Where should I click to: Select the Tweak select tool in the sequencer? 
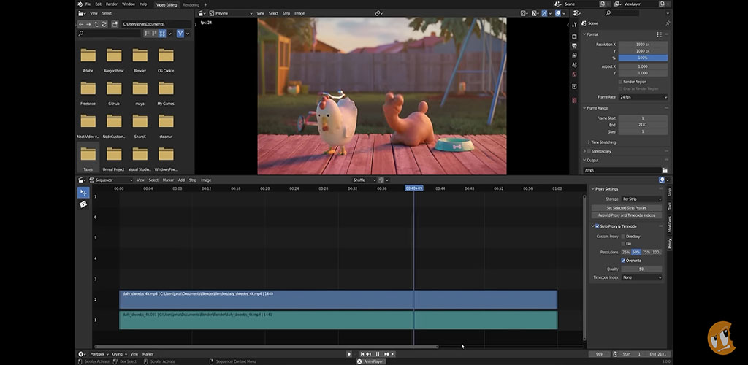coord(83,193)
